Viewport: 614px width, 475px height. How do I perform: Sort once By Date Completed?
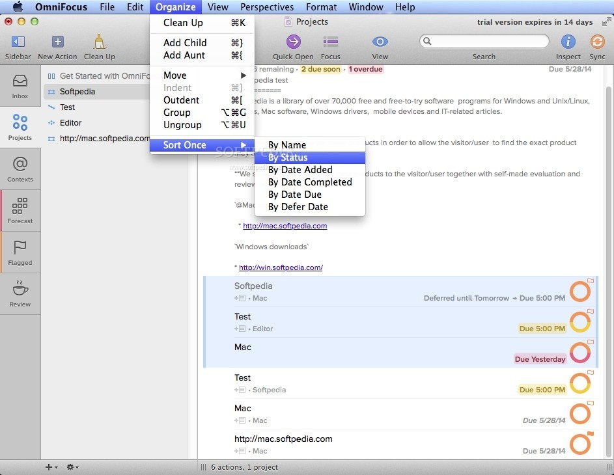pyautogui.click(x=310, y=182)
